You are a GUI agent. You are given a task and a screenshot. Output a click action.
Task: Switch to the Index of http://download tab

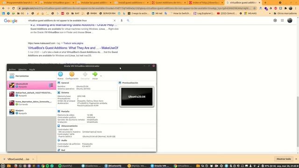point(206,3)
